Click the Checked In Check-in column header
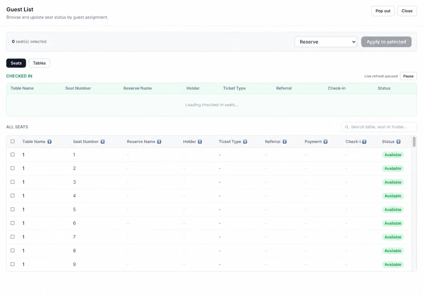This screenshot has width=424, height=298. [337, 88]
